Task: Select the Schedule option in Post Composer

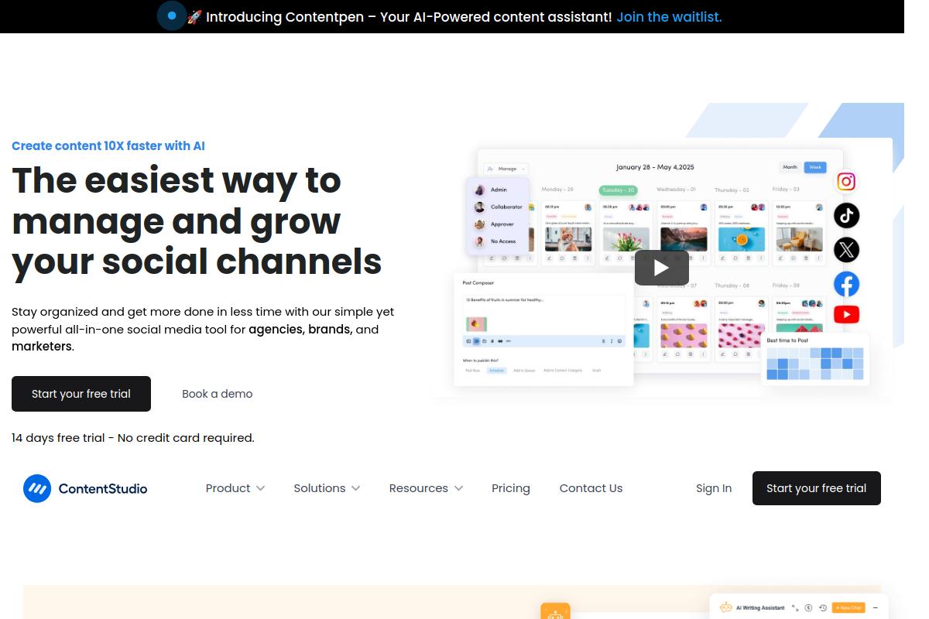Action: click(496, 371)
